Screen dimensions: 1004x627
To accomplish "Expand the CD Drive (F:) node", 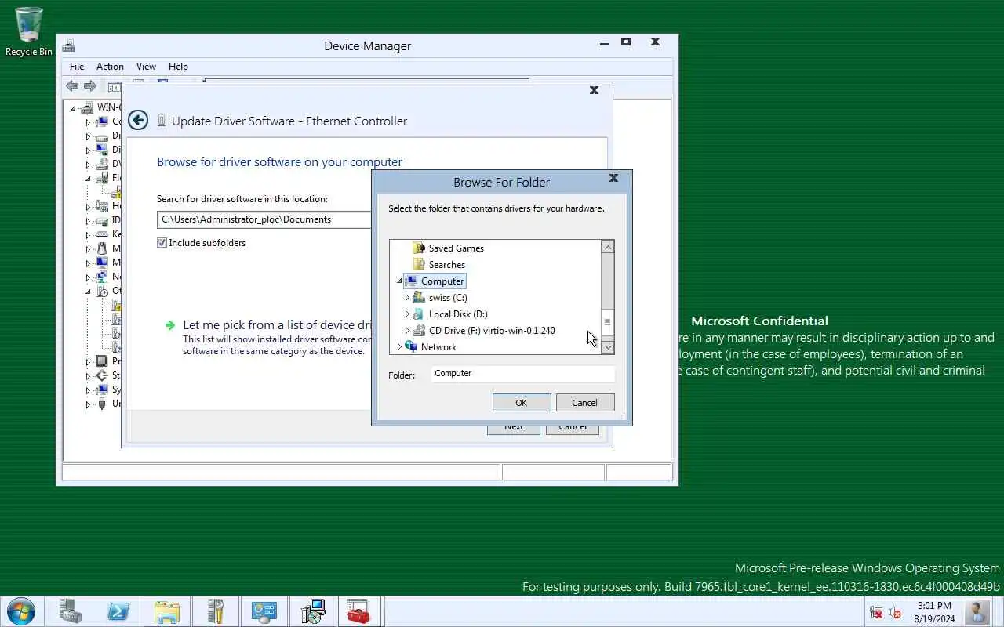I will click(x=407, y=331).
